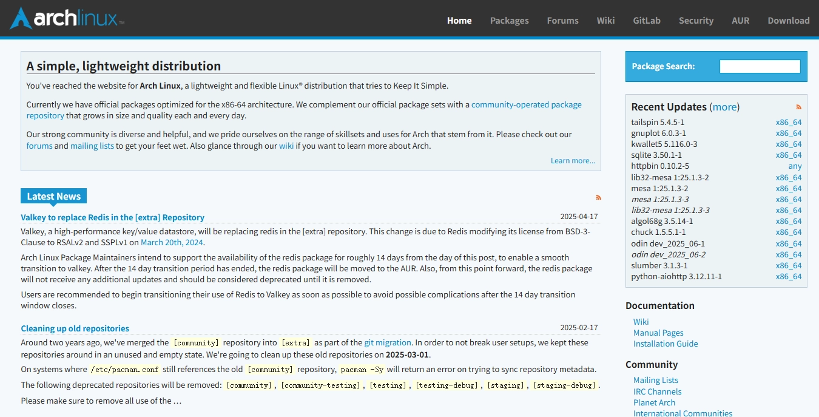This screenshot has height=417, width=819.
Task: Select the chuck 1.5.5.1-1 package
Action: (659, 232)
